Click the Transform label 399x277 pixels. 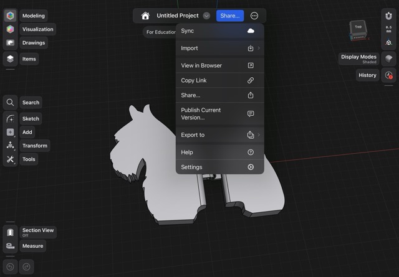35,146
